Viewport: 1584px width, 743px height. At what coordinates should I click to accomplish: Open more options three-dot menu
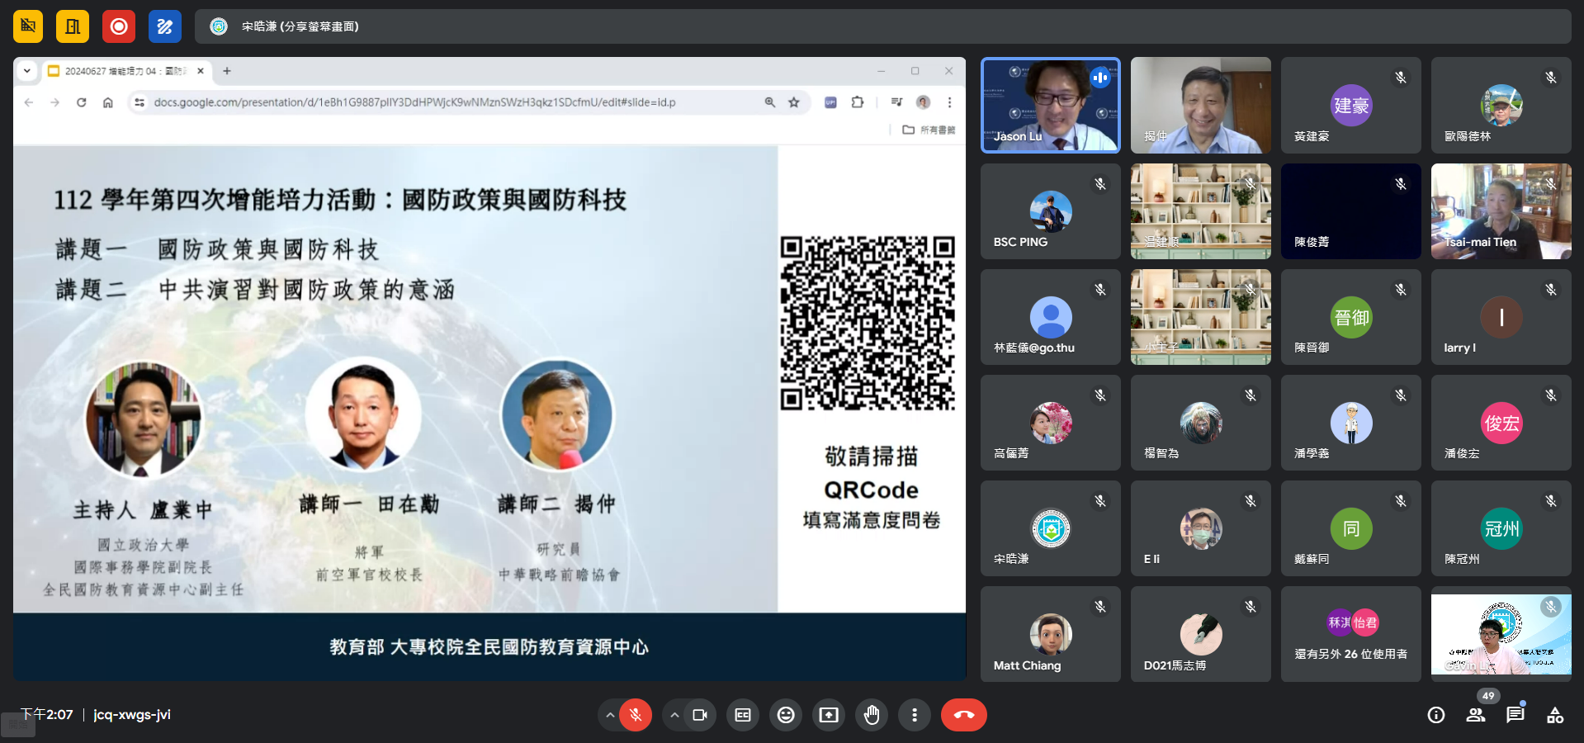click(x=915, y=715)
